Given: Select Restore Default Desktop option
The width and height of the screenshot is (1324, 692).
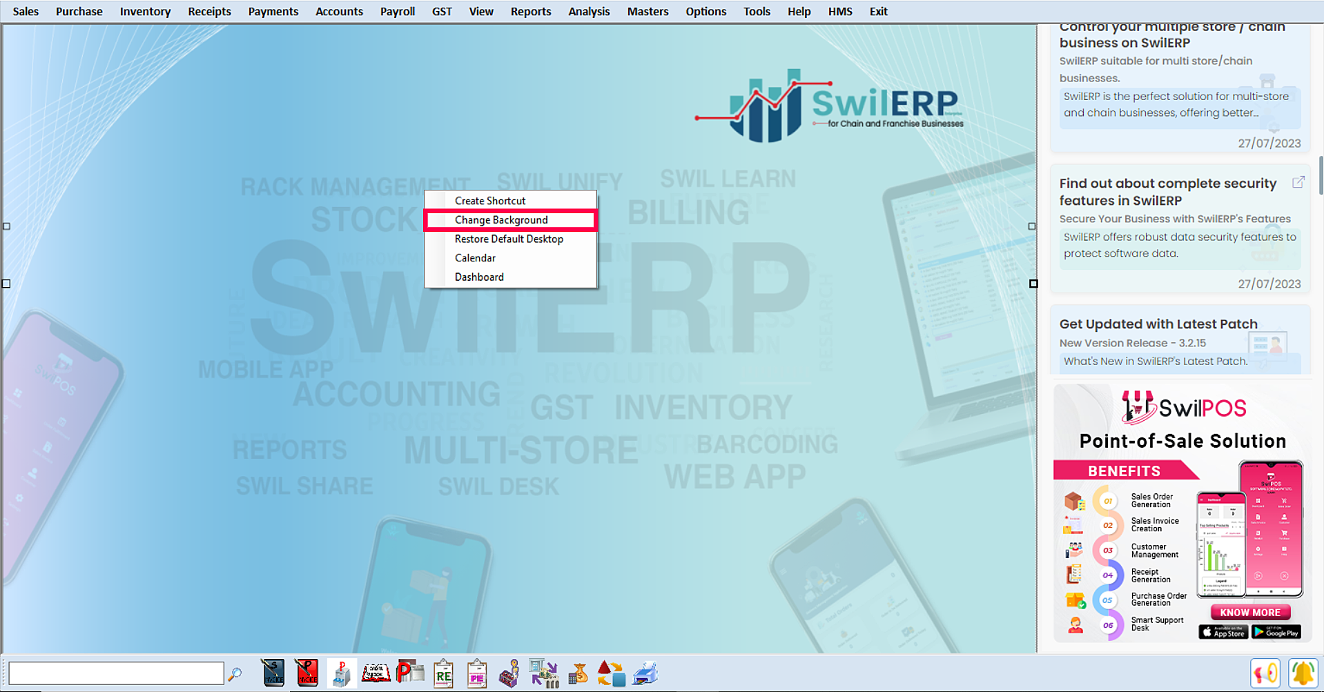Looking at the screenshot, I should (x=511, y=239).
